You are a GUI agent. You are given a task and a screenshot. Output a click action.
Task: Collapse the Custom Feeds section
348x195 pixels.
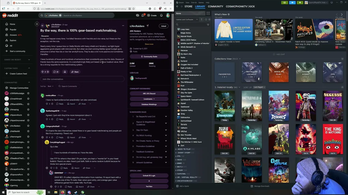[x=29, y=68]
